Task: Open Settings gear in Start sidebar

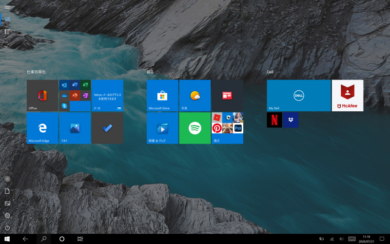Action: click(x=7, y=215)
